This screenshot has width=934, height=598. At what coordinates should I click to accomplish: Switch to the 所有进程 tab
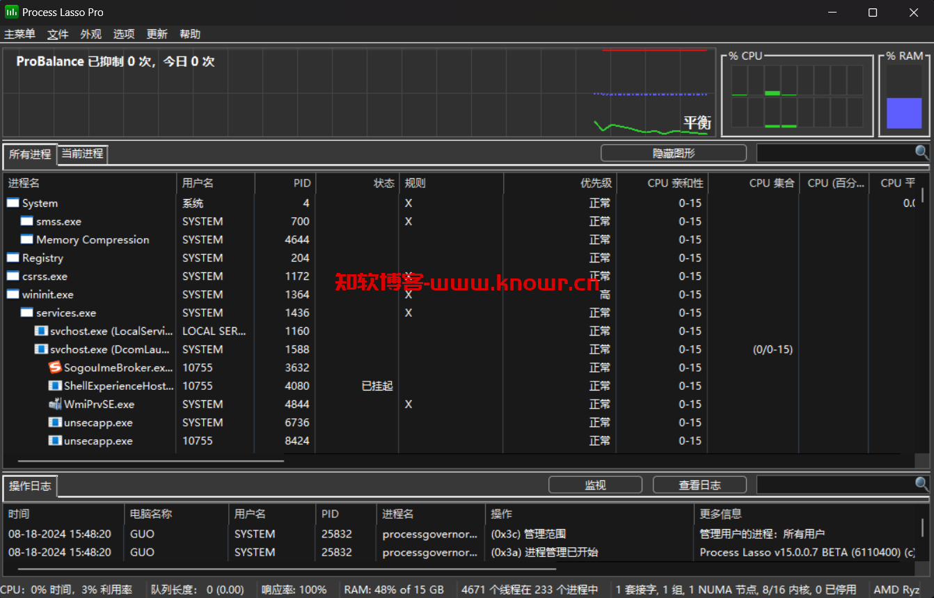(30, 154)
